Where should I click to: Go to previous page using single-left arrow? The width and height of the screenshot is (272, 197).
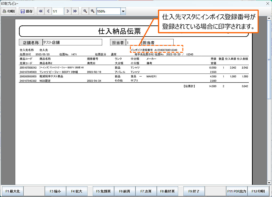(x=48, y=11)
